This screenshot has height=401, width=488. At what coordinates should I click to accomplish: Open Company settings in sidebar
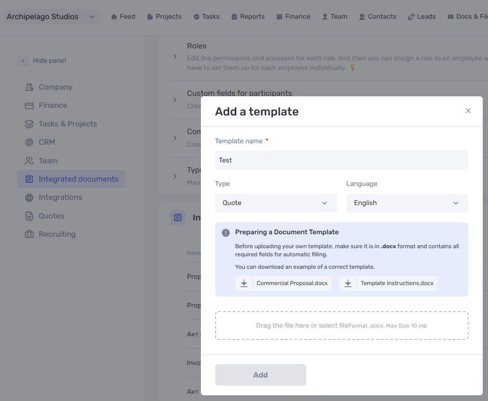(56, 87)
